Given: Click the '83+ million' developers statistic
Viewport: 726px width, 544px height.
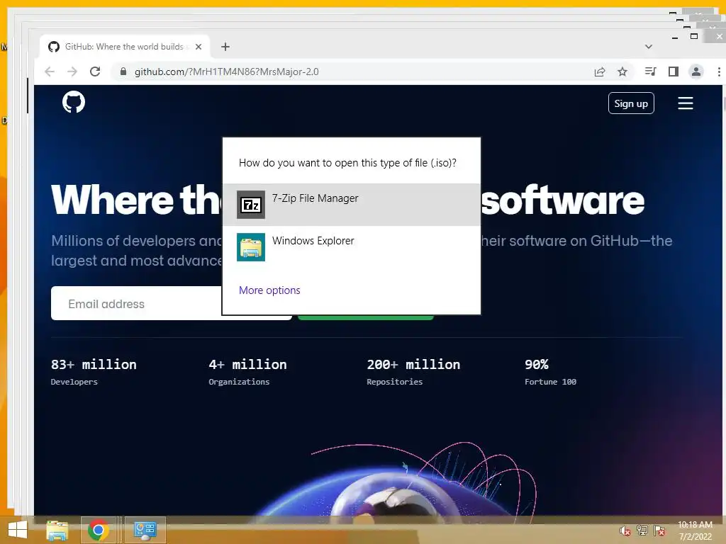Looking at the screenshot, I should pyautogui.click(x=94, y=364).
